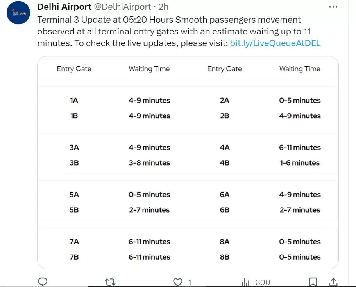Click gate 8B 0-5 minutes entry
The image size is (356, 287).
click(x=300, y=257)
